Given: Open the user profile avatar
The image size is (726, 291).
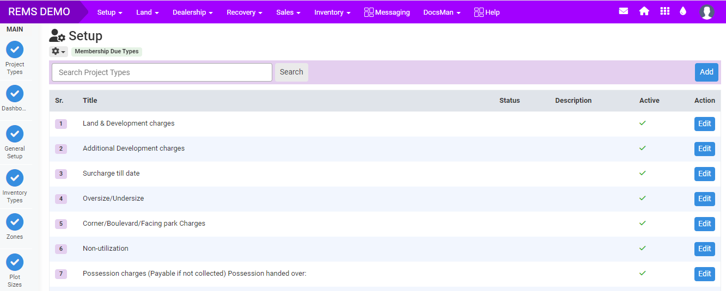Looking at the screenshot, I should [706, 12].
